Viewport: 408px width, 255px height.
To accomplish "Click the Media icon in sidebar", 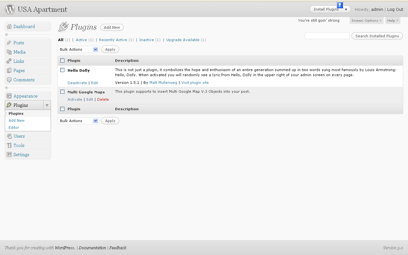I will click(x=9, y=52).
